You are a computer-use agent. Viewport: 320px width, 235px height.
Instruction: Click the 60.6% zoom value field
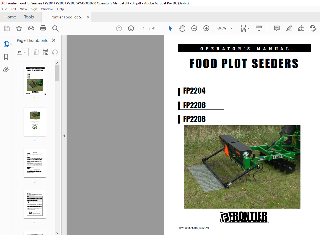click(x=221, y=28)
